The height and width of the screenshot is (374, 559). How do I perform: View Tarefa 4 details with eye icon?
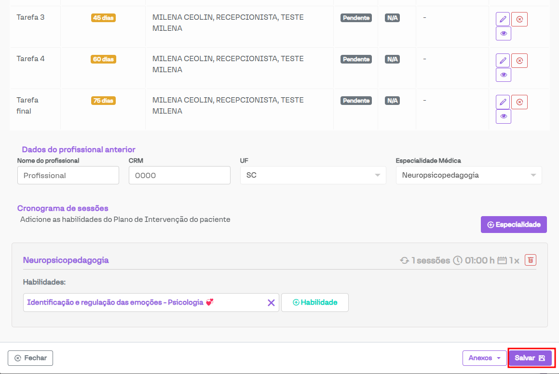504,75
